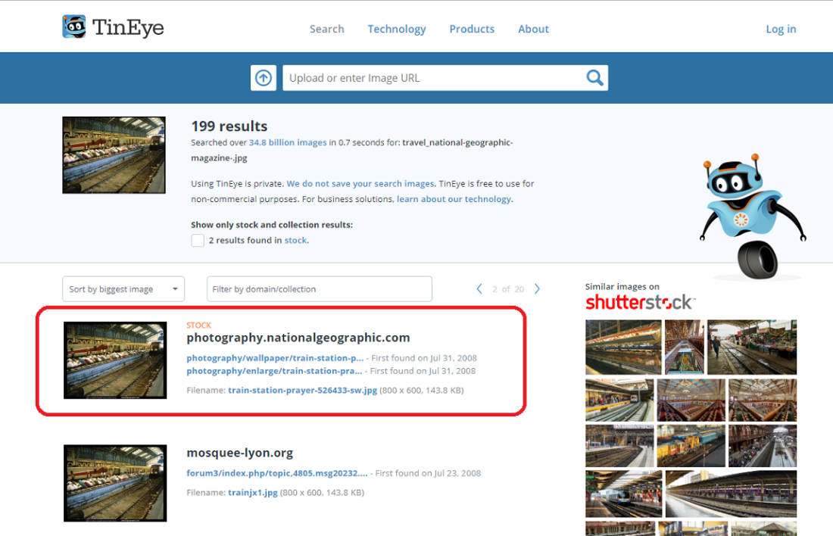Open train-station-prayer-526433-sw.jpg filename link
Viewport: 833px width, 536px height.
[303, 391]
